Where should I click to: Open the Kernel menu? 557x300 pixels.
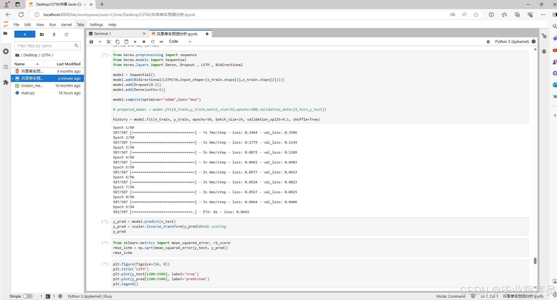click(x=66, y=25)
